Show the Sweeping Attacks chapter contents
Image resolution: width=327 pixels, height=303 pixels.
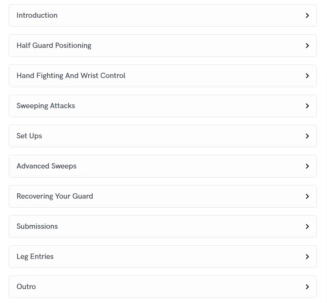coord(46,106)
